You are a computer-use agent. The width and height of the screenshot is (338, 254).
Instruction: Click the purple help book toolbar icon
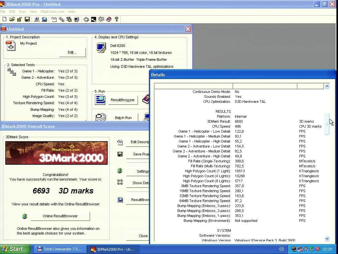(109, 19)
